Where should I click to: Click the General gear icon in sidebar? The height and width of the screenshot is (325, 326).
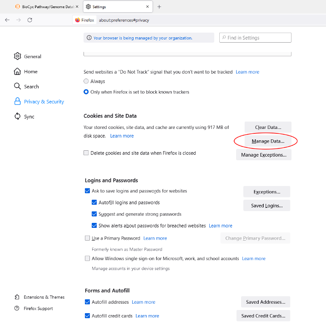[17, 56]
